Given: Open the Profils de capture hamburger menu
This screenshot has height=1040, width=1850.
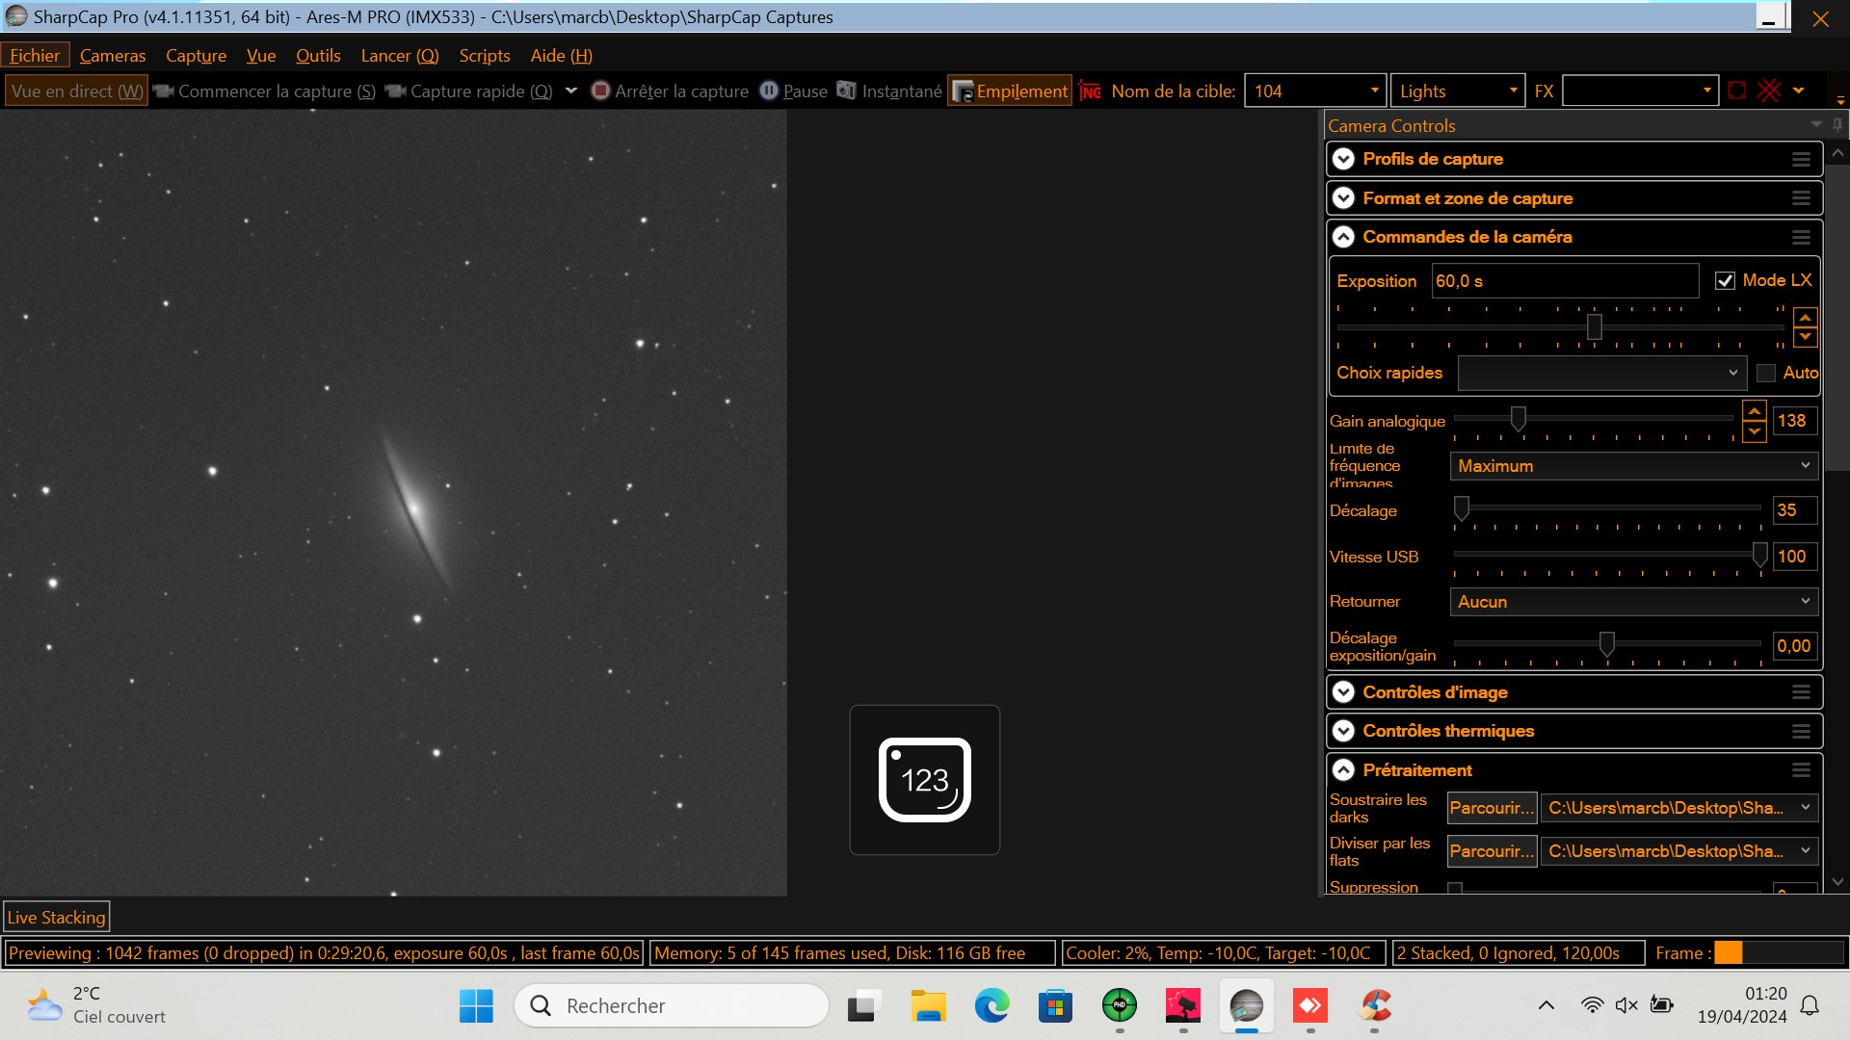Looking at the screenshot, I should (1800, 160).
